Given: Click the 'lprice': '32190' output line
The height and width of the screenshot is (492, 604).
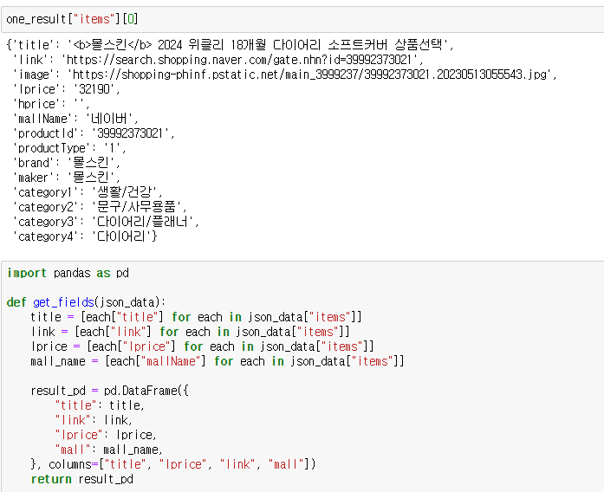Looking at the screenshot, I should 67,89.
